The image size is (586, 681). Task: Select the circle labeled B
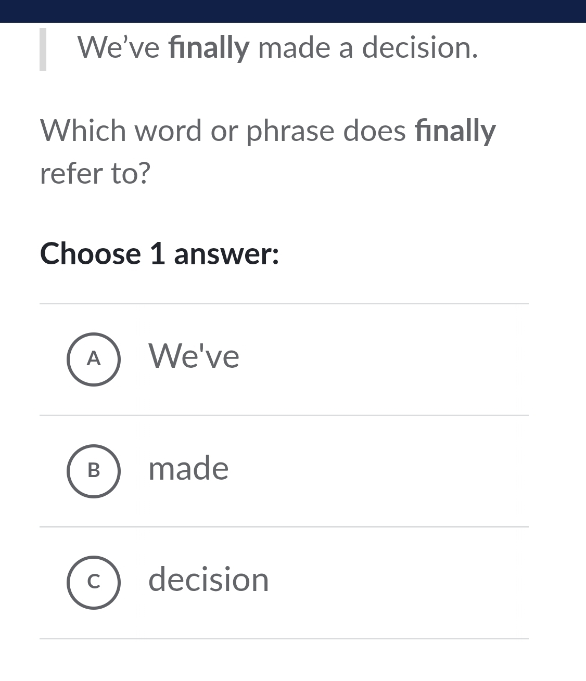tap(94, 471)
